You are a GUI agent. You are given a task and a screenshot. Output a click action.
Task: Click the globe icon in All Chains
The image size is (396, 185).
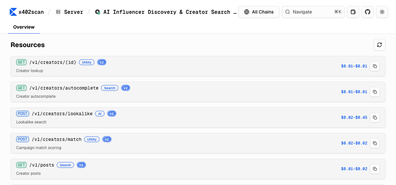247,12
